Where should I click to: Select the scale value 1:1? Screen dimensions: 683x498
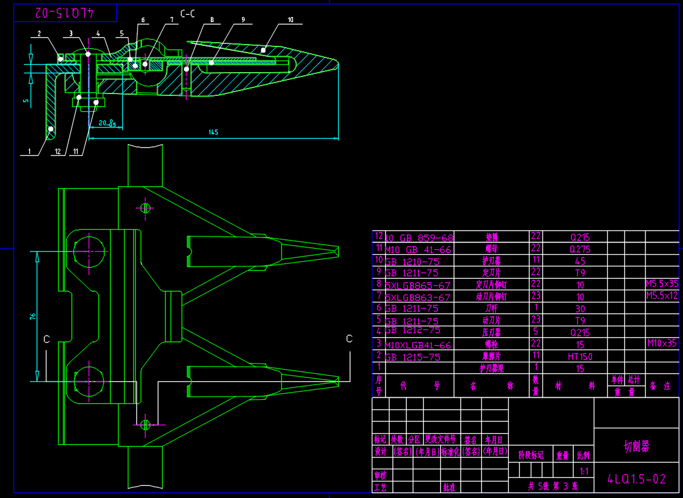point(584,472)
